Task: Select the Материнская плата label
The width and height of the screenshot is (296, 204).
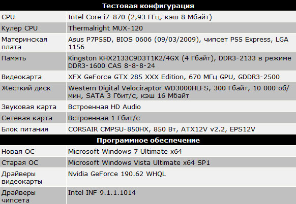Action: click(24, 43)
